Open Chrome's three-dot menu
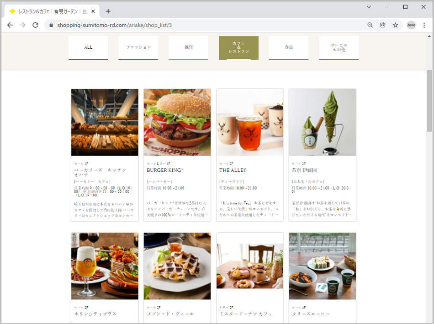Screen dimensions: 434x324 click(424, 25)
